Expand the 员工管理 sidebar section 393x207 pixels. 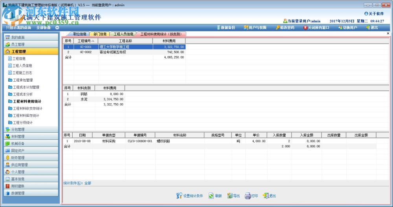[31, 44]
